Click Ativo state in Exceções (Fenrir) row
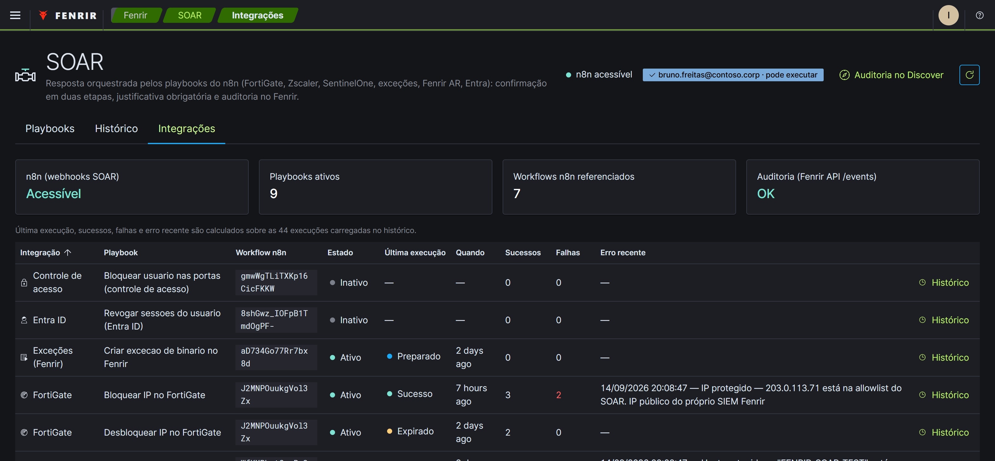Image resolution: width=995 pixels, height=461 pixels. click(346, 357)
